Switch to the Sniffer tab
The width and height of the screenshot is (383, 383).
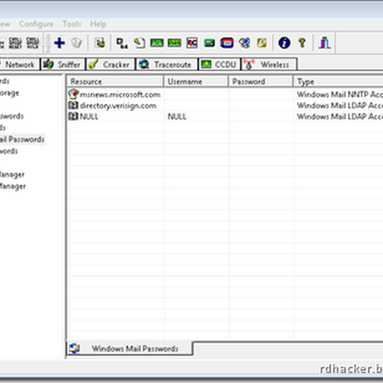(x=62, y=64)
